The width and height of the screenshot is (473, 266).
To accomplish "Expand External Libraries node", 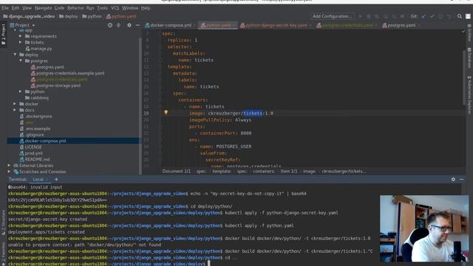I will pos(9,166).
